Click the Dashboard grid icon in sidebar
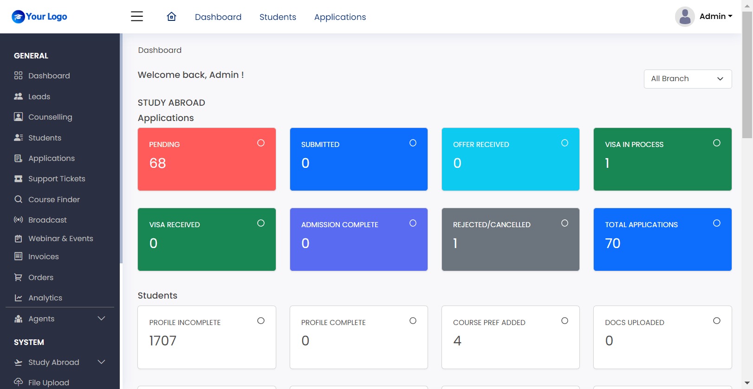The width and height of the screenshot is (753, 389). (18, 76)
